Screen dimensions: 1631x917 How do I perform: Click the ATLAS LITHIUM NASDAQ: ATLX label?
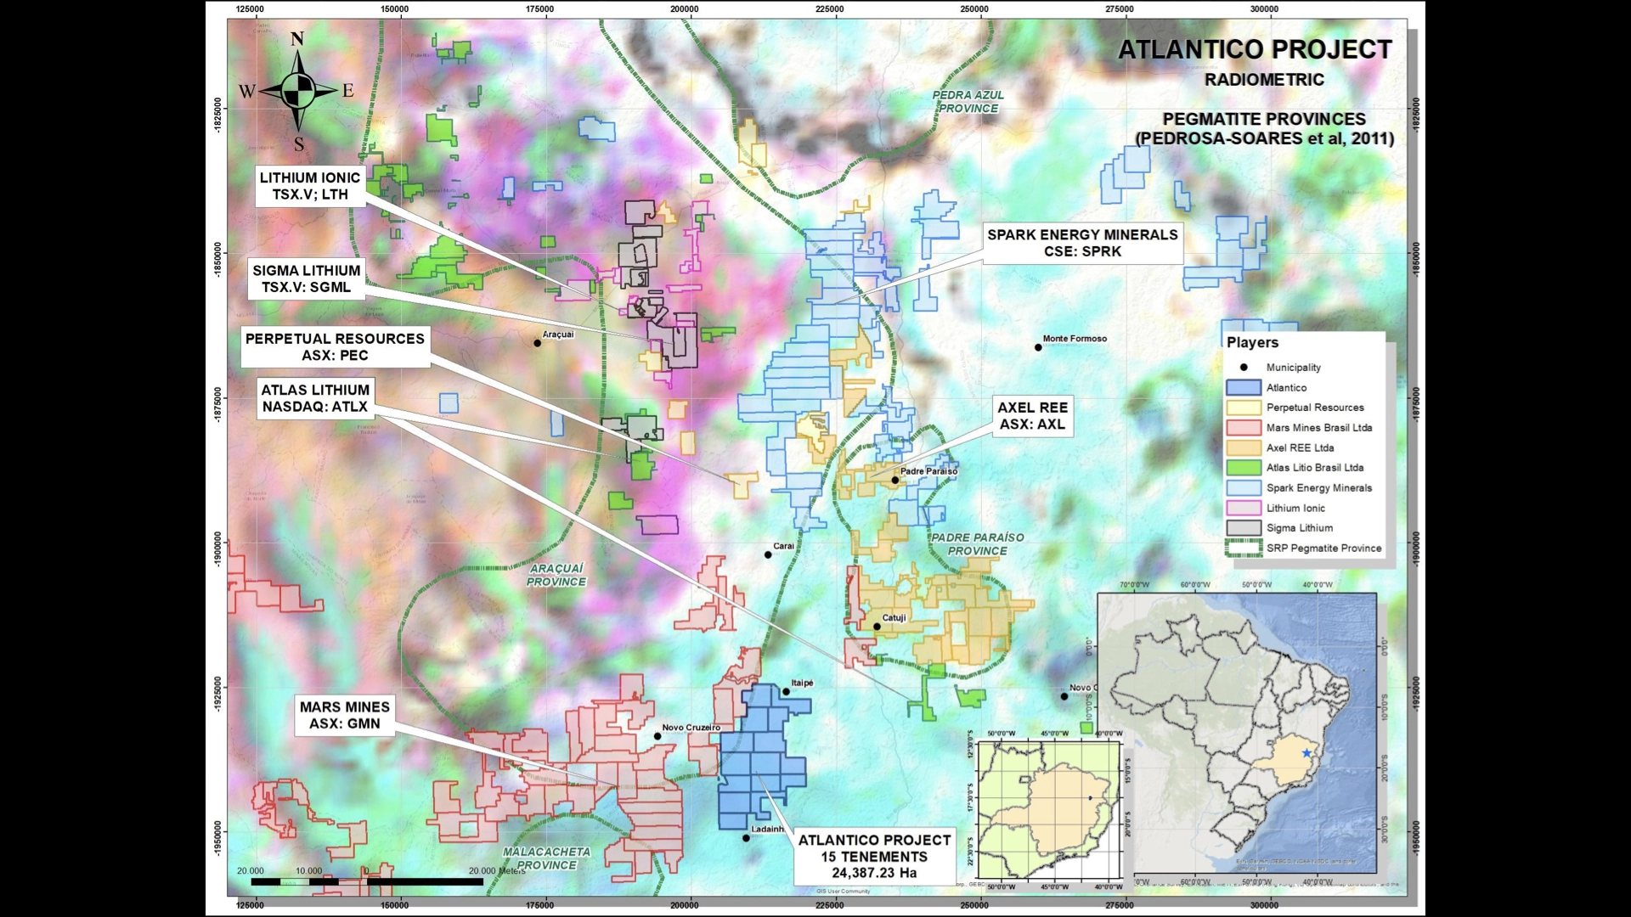pos(315,398)
